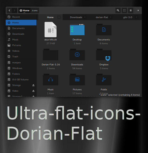Go forward with the right arrow button

click(x=15, y=10)
